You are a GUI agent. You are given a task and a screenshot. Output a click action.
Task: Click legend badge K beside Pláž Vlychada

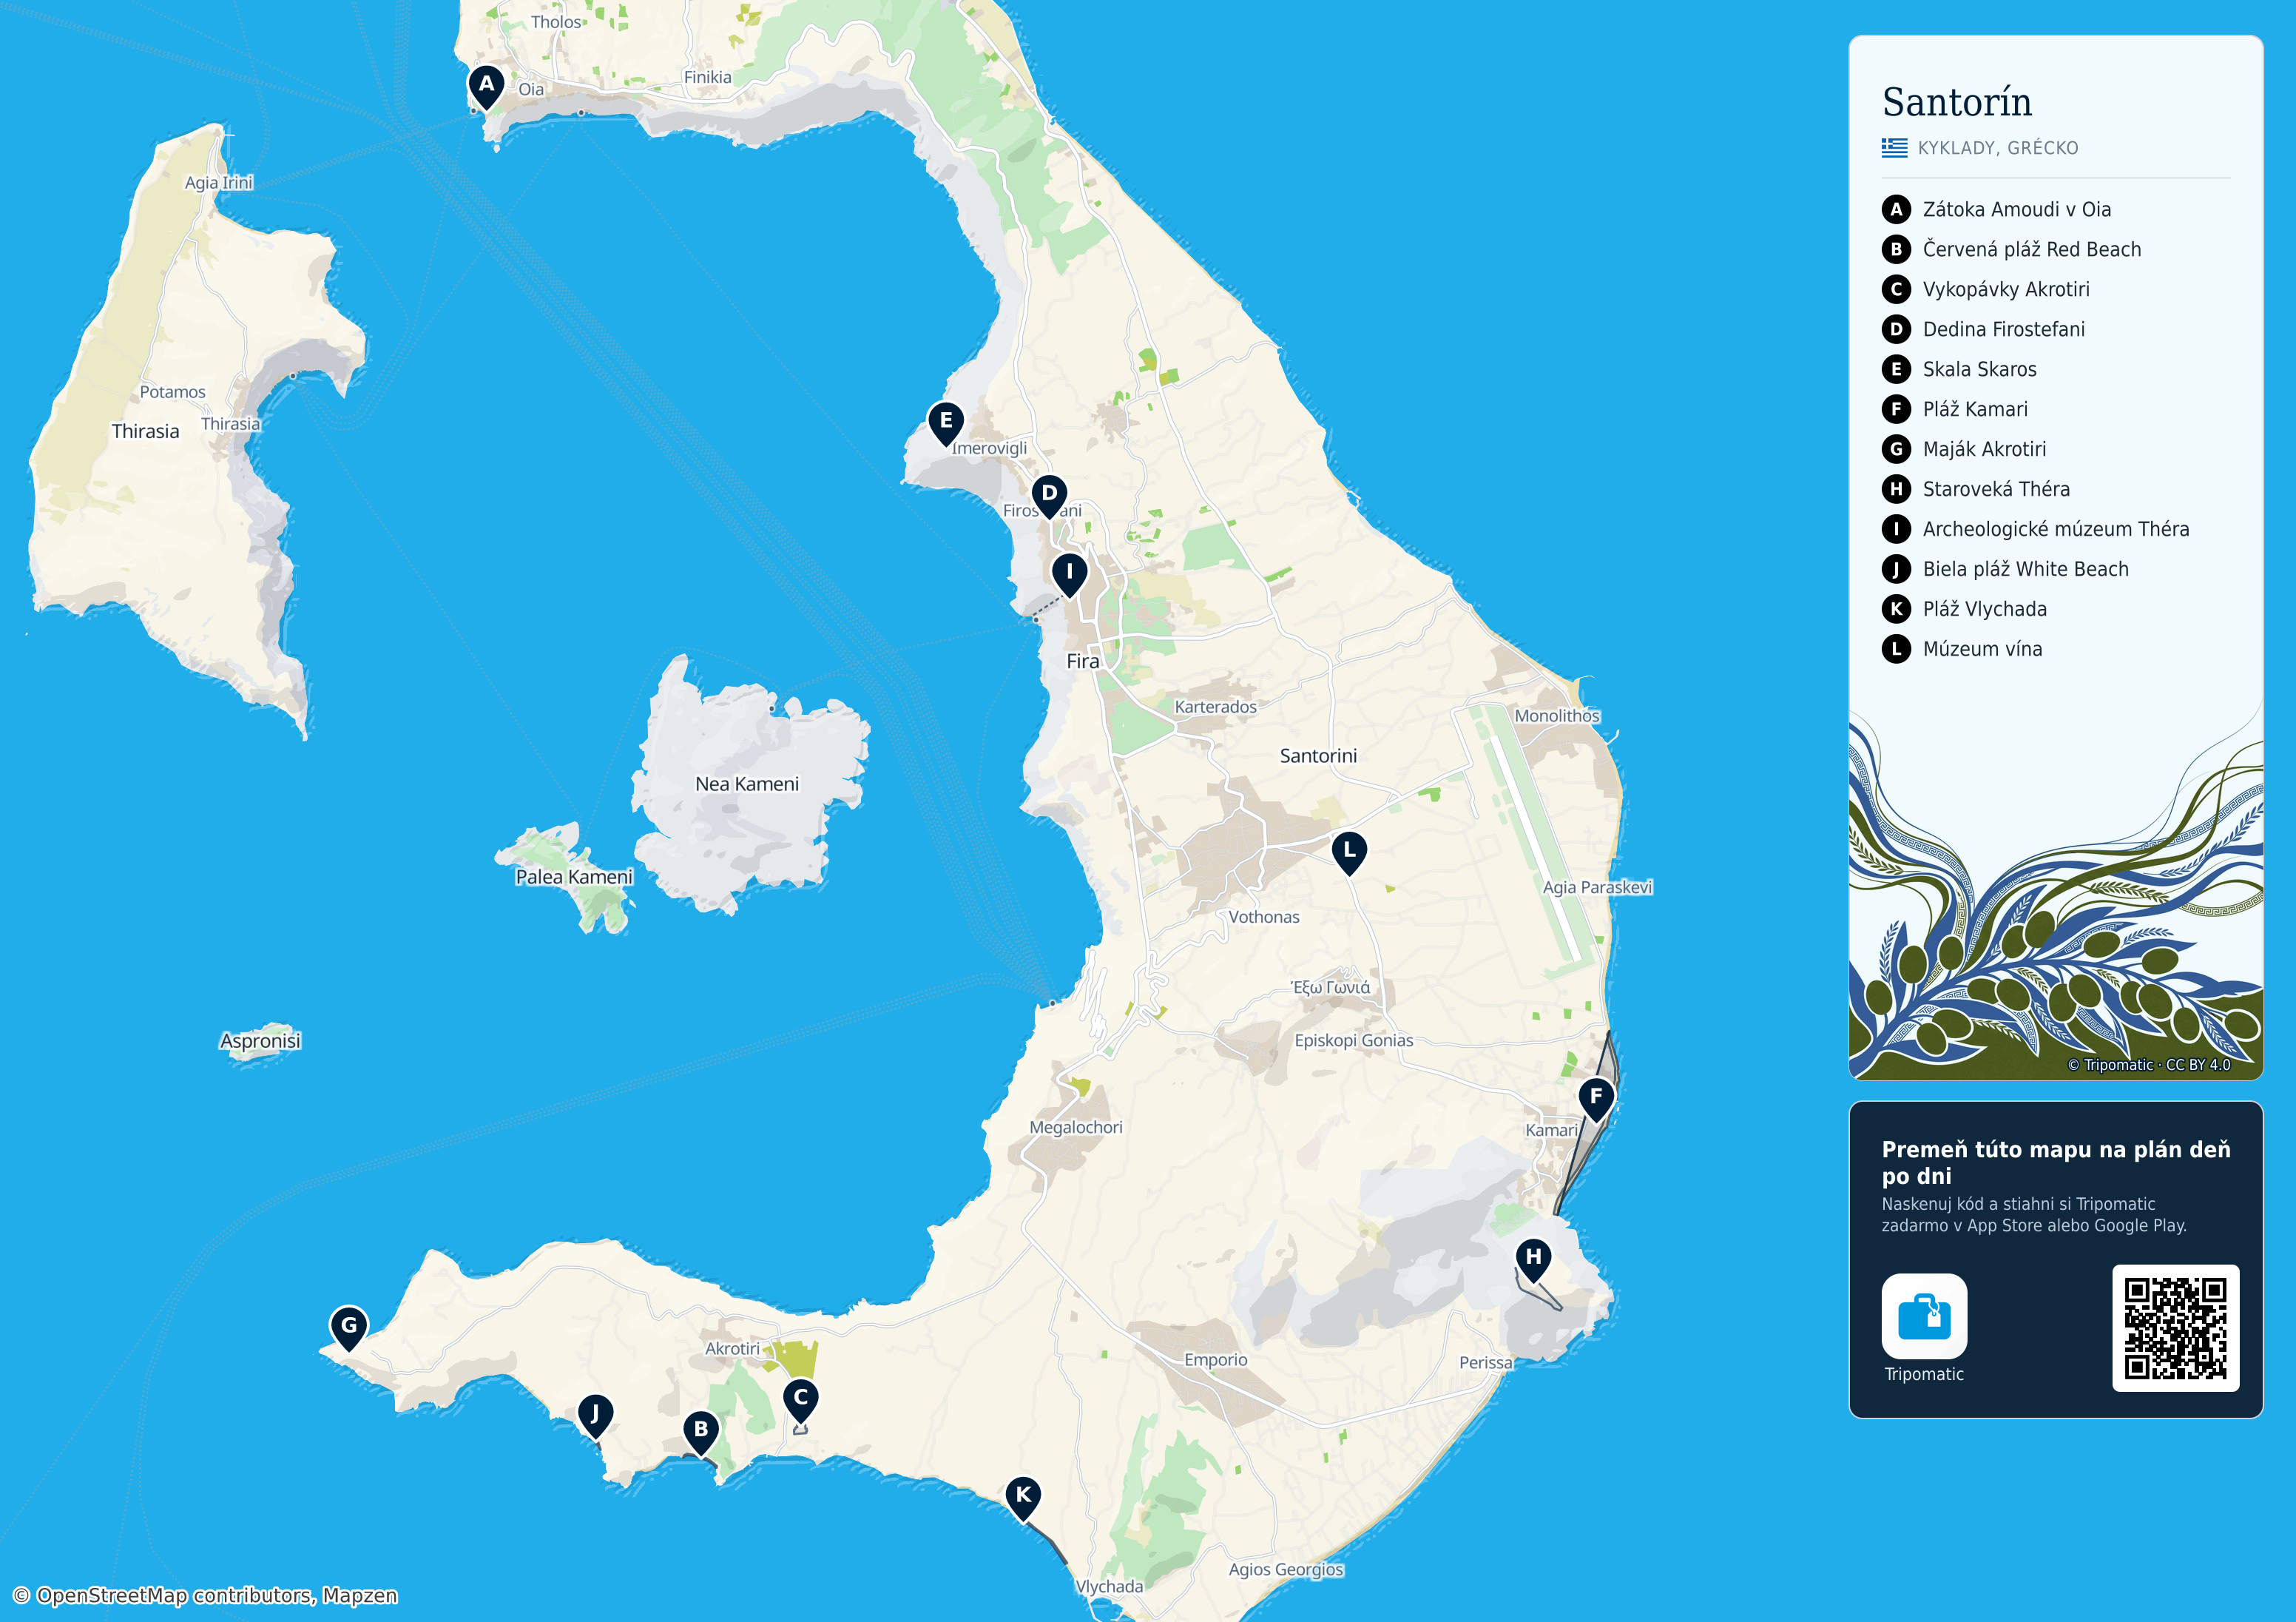pyautogui.click(x=1896, y=610)
